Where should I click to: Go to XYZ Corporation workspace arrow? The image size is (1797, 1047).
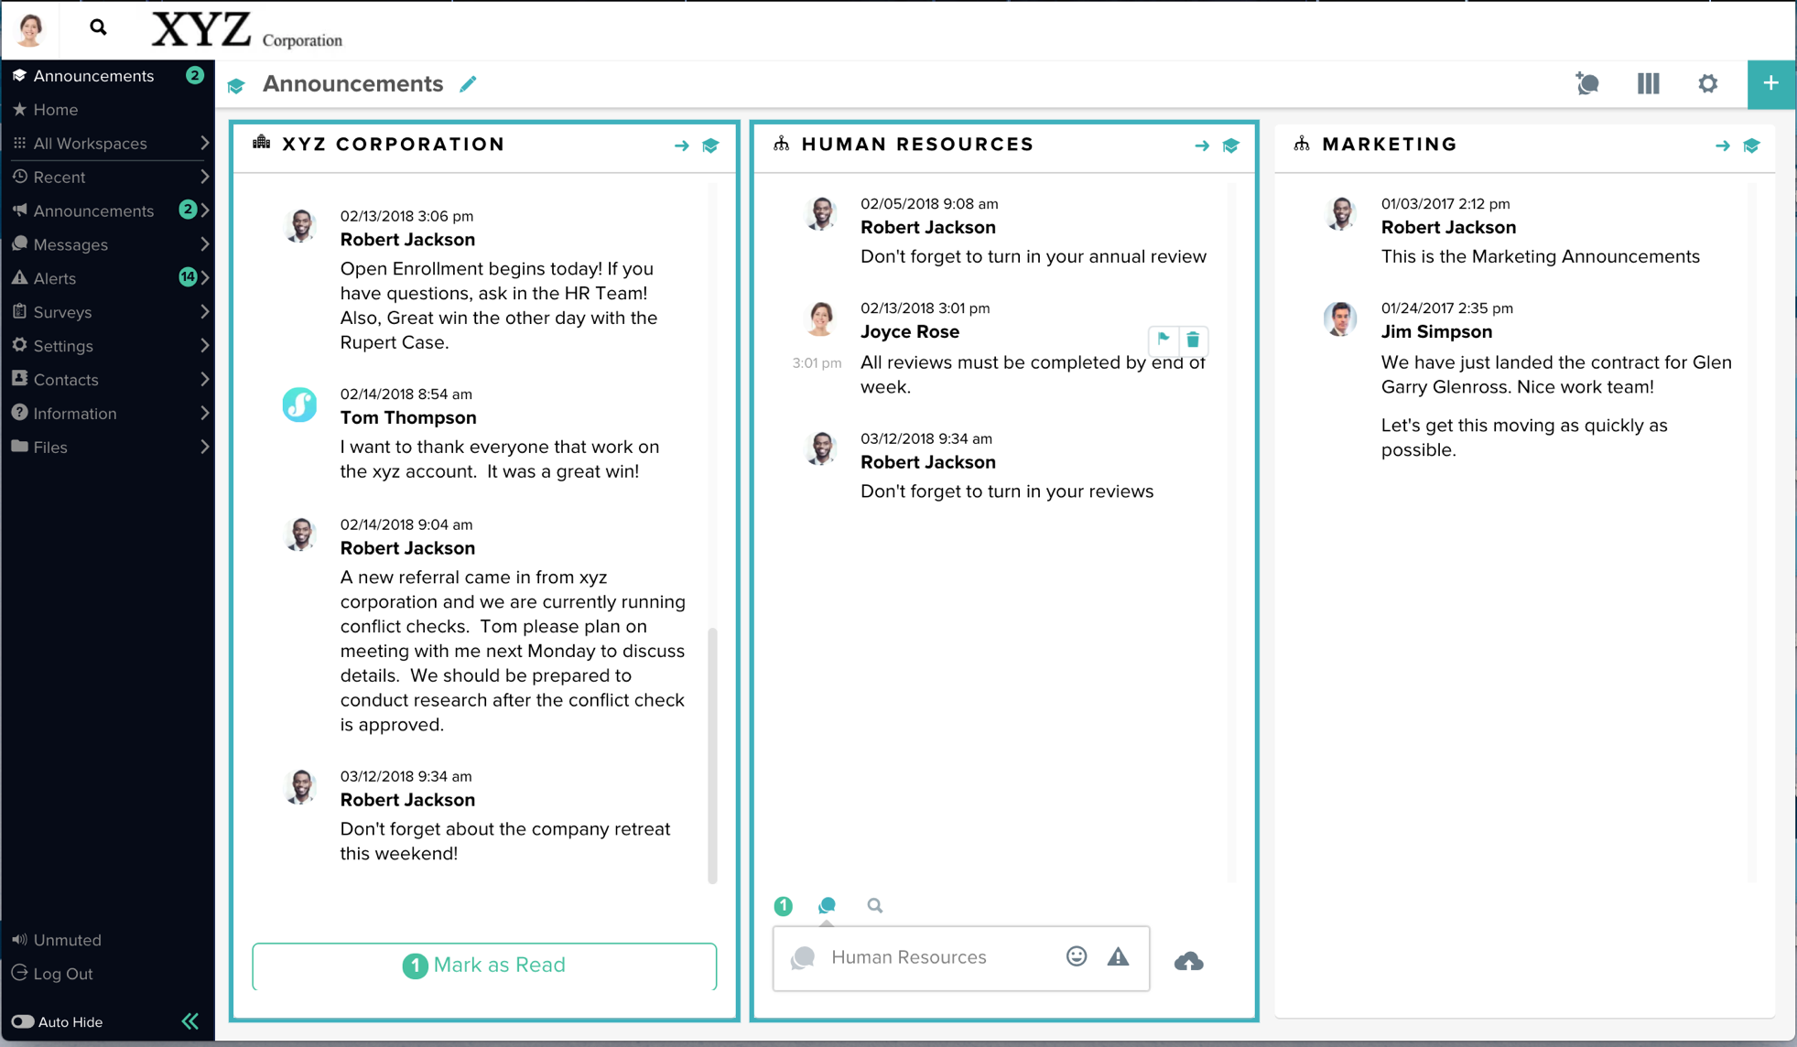click(x=681, y=146)
